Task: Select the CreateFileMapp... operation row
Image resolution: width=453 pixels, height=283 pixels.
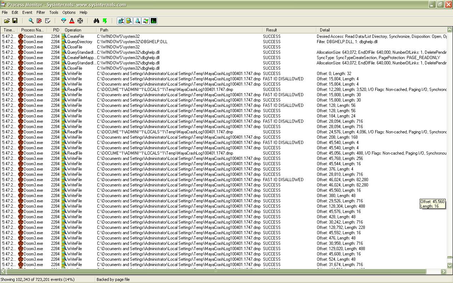Action: tap(224, 58)
